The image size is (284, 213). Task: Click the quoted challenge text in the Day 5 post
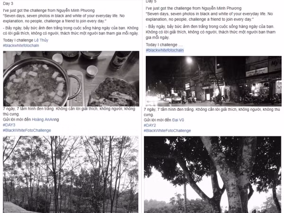[209, 17]
